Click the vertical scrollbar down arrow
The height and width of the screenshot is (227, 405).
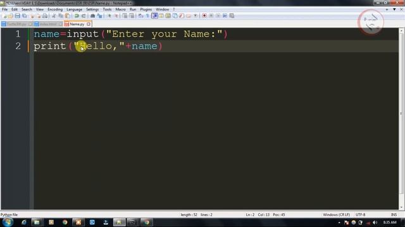point(401,207)
